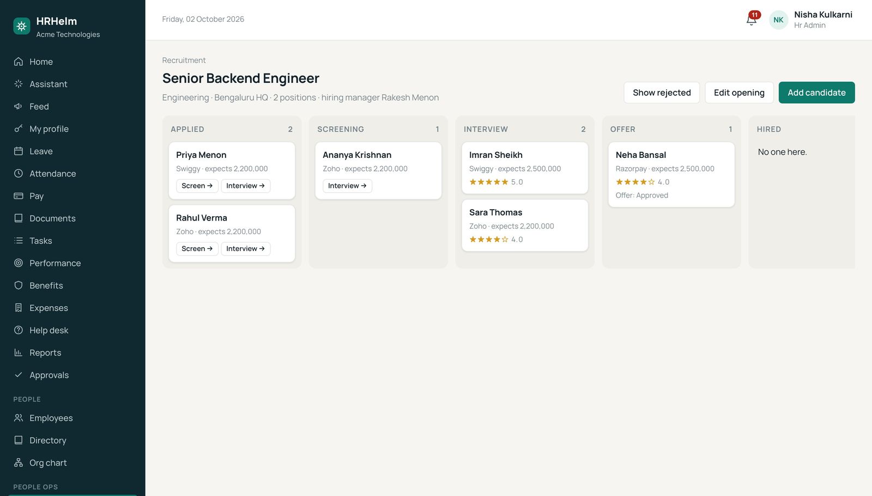Open Neha Bansal candidate card
The height and width of the screenshot is (496, 872).
(671, 174)
